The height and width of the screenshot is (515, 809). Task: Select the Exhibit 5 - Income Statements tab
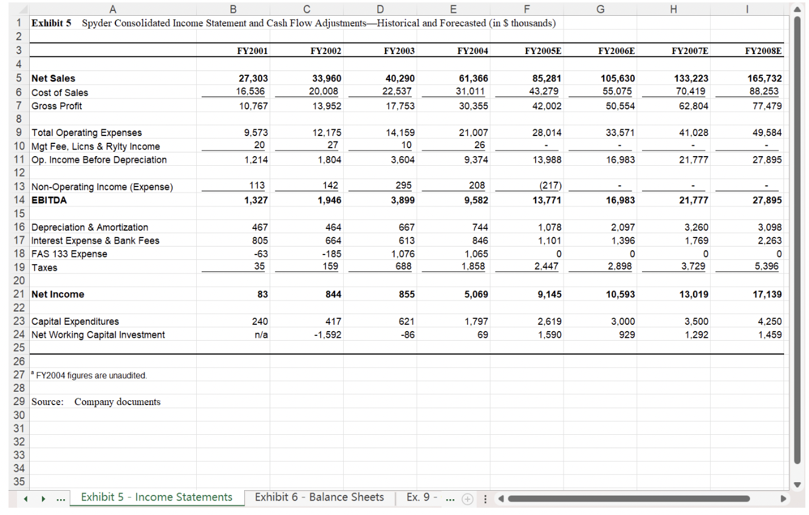point(157,497)
